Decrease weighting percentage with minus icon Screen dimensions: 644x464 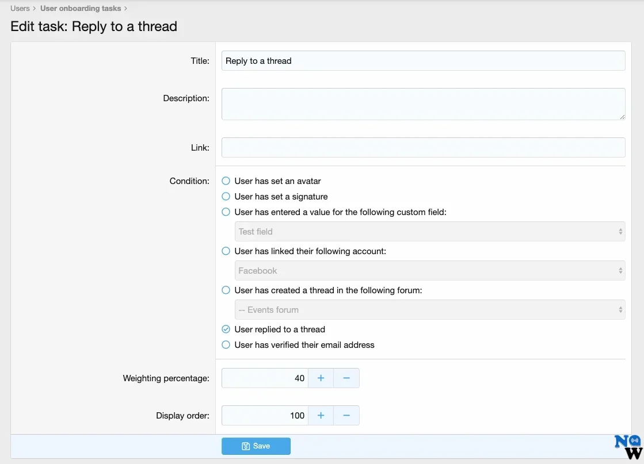346,378
